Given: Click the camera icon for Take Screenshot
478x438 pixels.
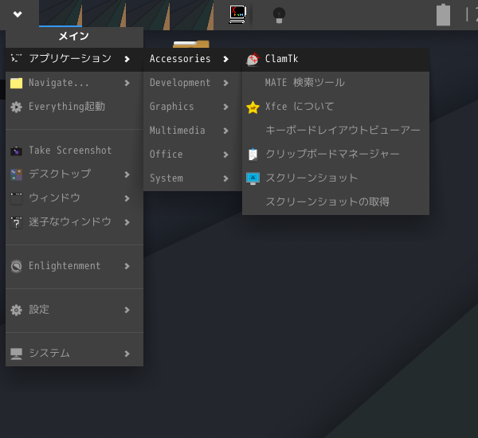Looking at the screenshot, I should click(x=16, y=151).
